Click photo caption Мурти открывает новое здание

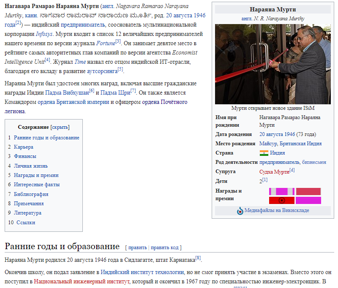(x=273, y=108)
